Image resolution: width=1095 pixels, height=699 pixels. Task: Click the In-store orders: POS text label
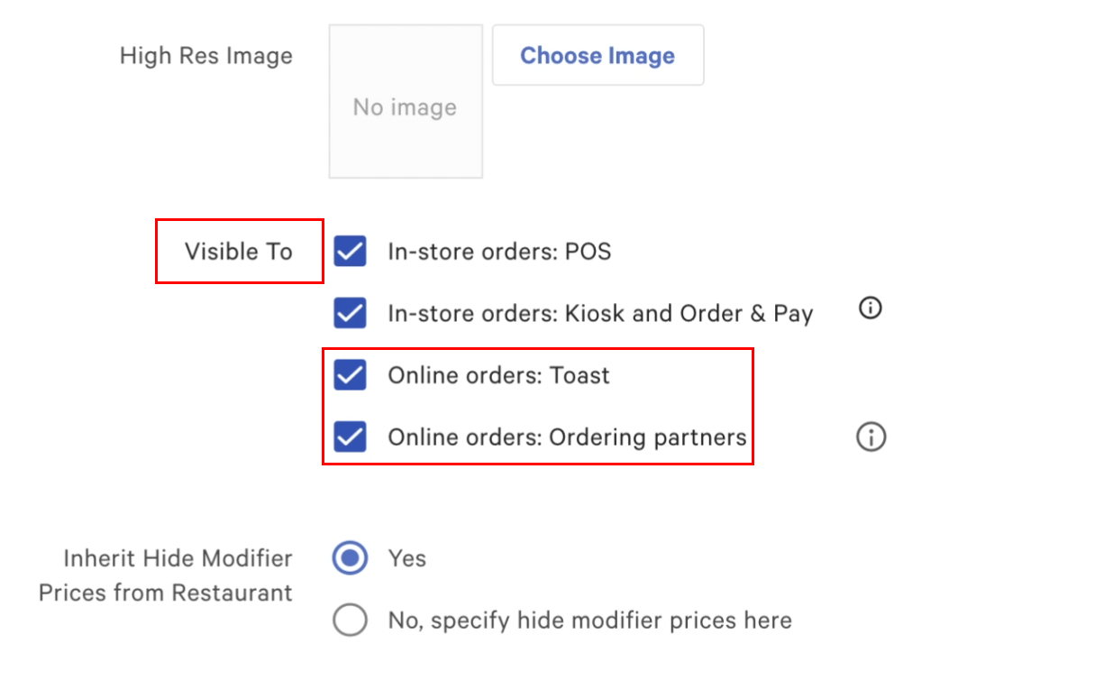499,252
